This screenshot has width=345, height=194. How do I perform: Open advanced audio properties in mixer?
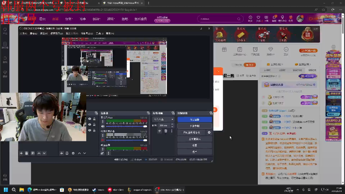[x=102, y=153]
